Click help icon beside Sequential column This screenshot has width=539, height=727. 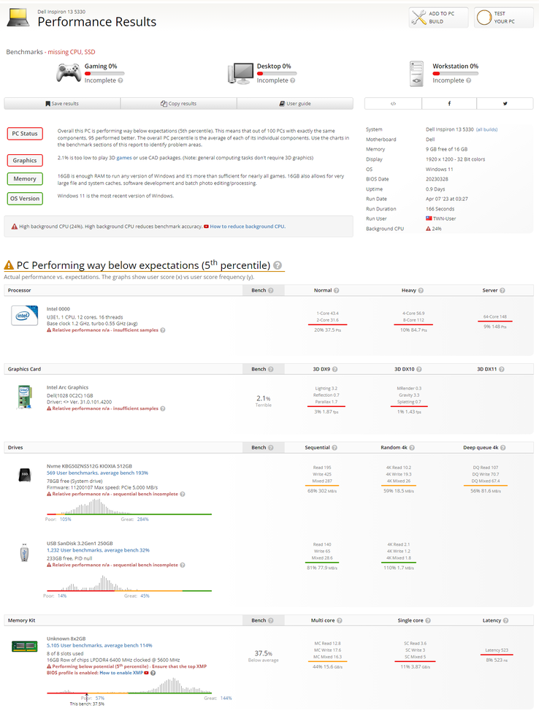[x=335, y=448]
